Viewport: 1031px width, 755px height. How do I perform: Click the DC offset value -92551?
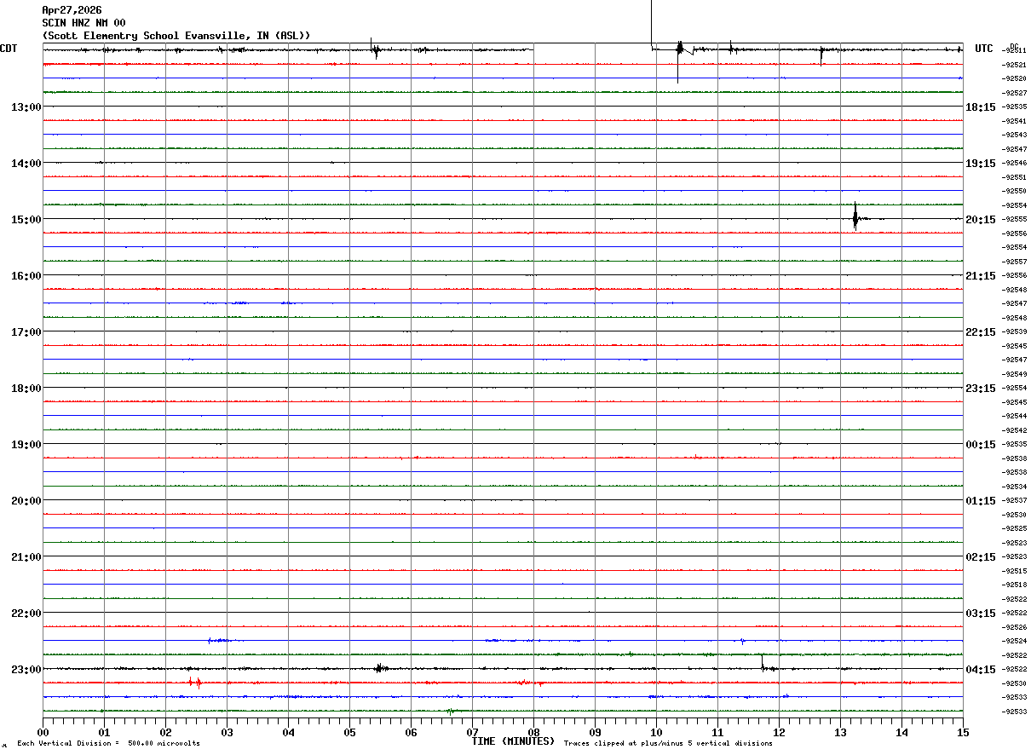[x=1014, y=176]
